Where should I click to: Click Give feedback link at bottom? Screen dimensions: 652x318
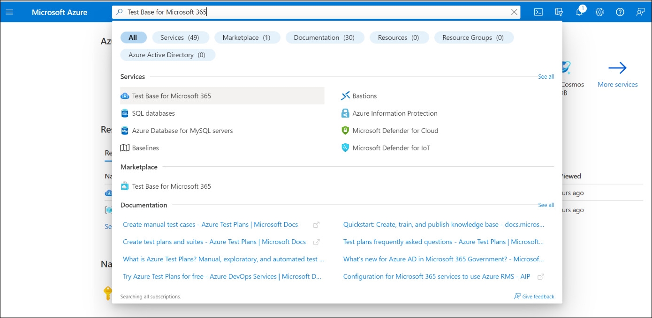[538, 296]
